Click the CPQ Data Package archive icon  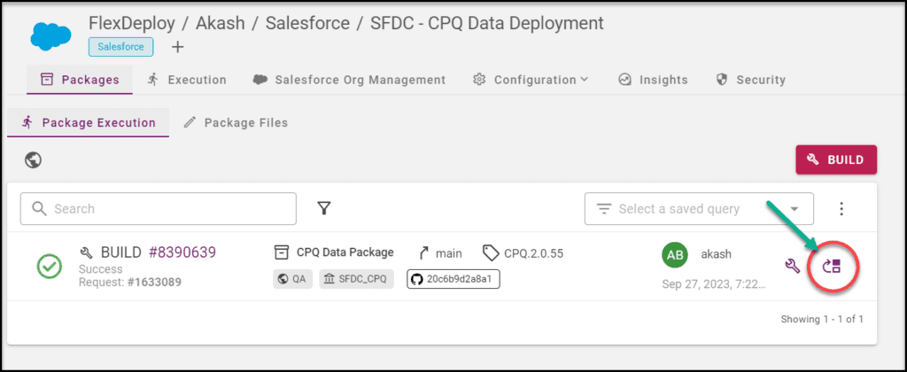pos(281,252)
